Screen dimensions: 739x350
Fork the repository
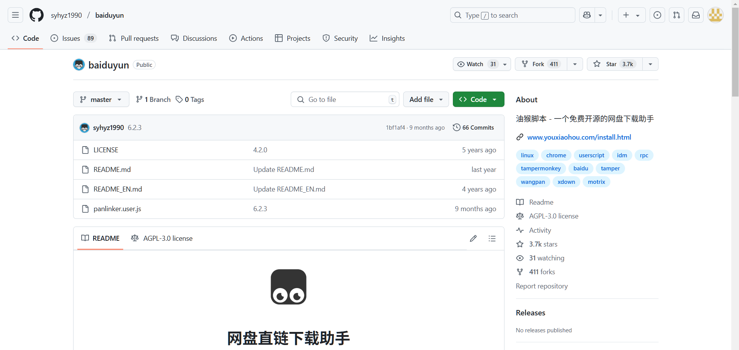point(541,64)
